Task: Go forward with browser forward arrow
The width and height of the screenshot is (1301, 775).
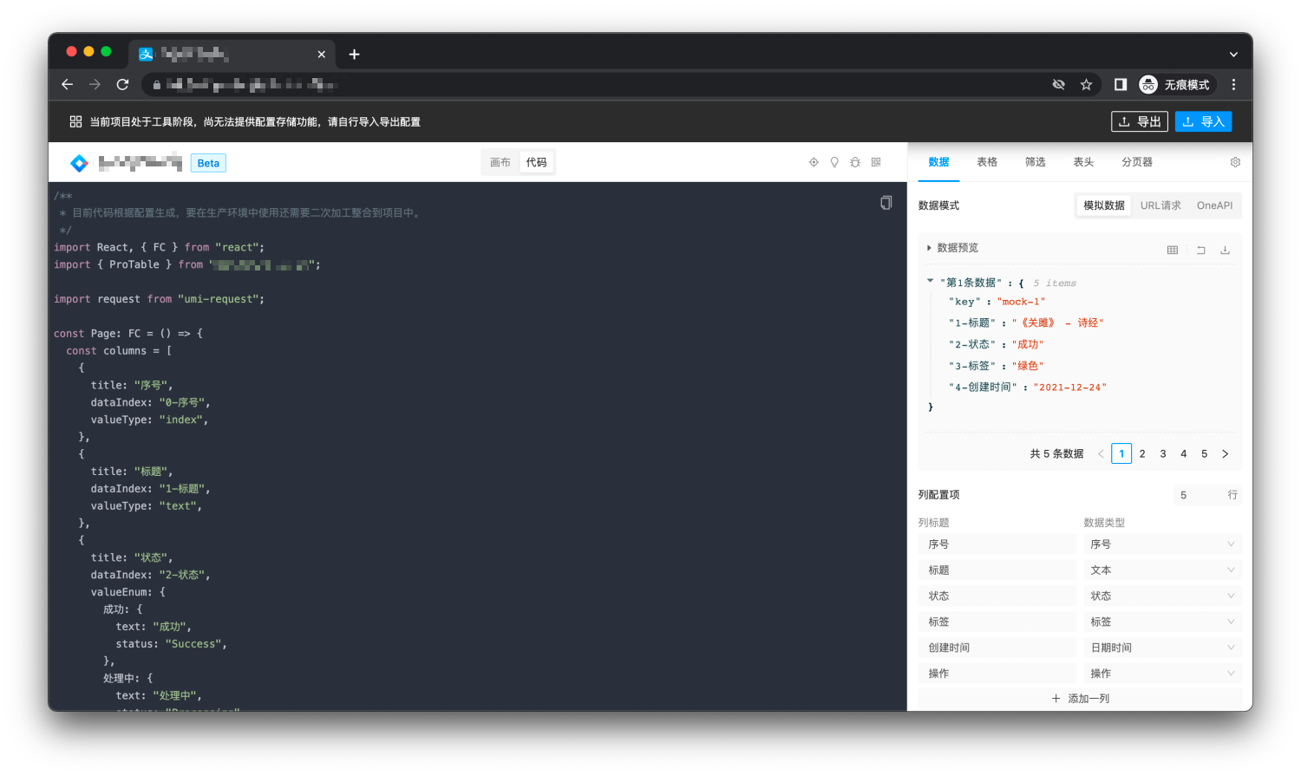Action: pyautogui.click(x=95, y=84)
